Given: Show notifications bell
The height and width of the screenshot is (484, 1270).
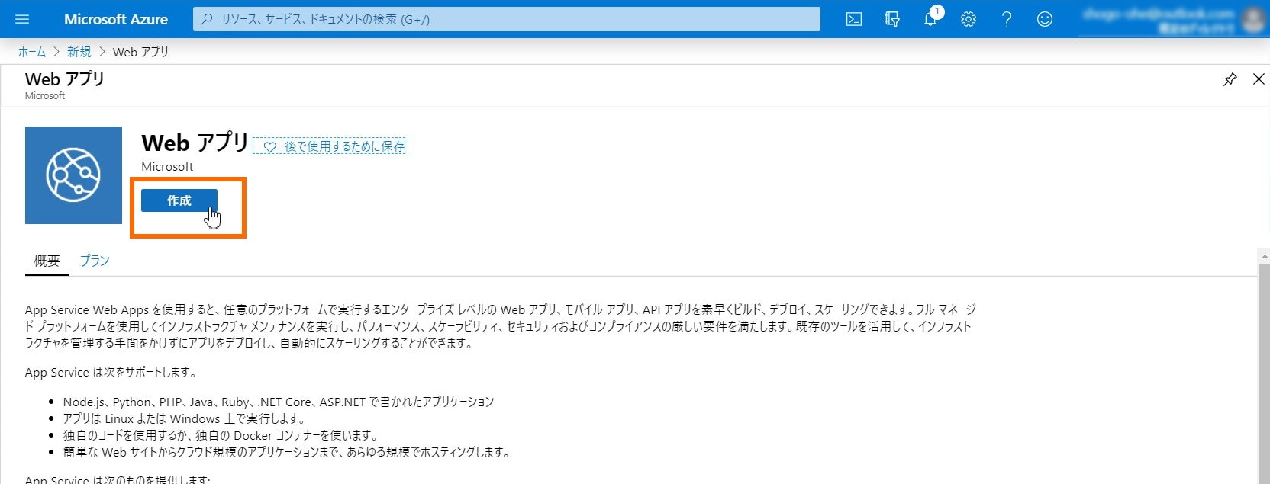Looking at the screenshot, I should tap(930, 19).
